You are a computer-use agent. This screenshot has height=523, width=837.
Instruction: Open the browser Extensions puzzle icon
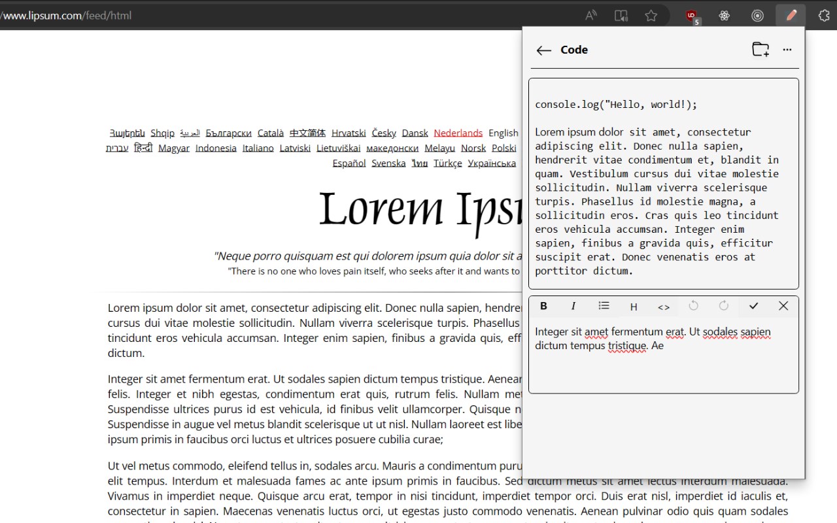click(824, 16)
